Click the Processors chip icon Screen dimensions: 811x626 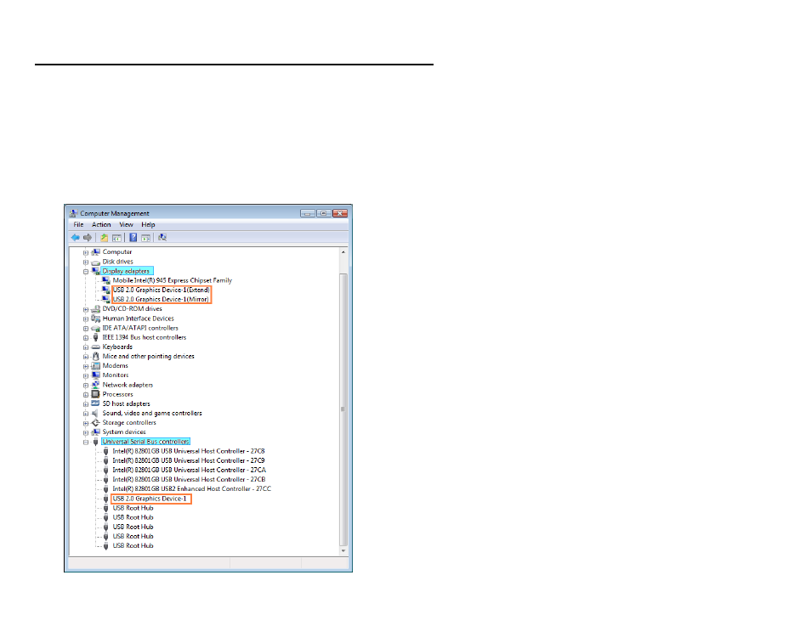click(x=96, y=394)
